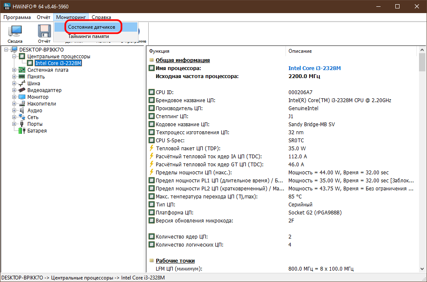The width and height of the screenshot is (427, 282).
Task: Click the status bar path text
Action: (x=83, y=278)
